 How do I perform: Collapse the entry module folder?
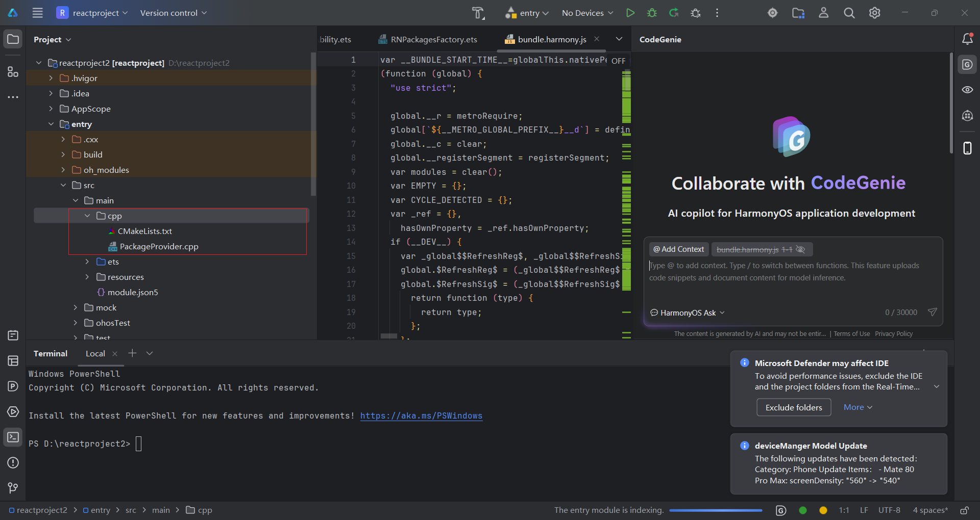pos(51,124)
